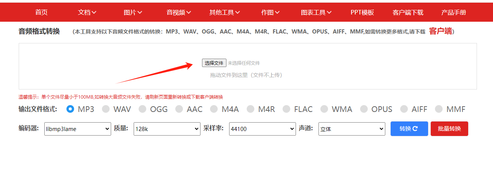
Task: Click the 未选择任何文件 status text
Action: 244,63
